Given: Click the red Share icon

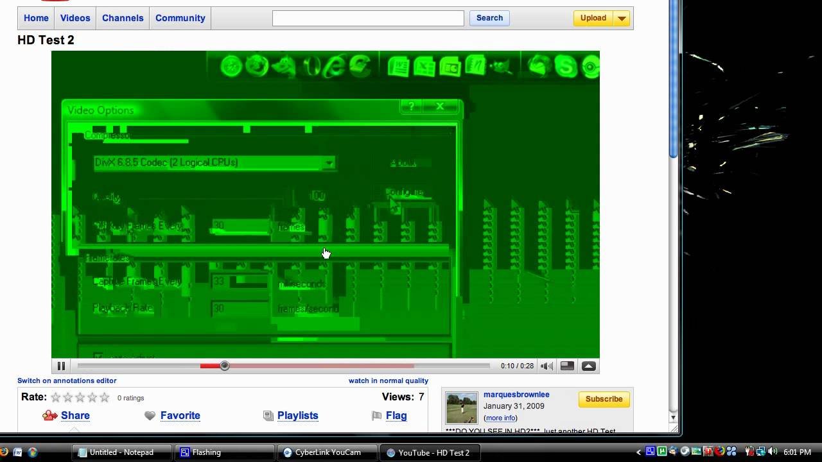Looking at the screenshot, I should tap(50, 416).
